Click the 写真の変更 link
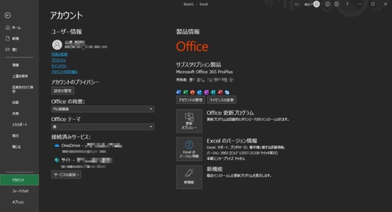 (x=59, y=54)
